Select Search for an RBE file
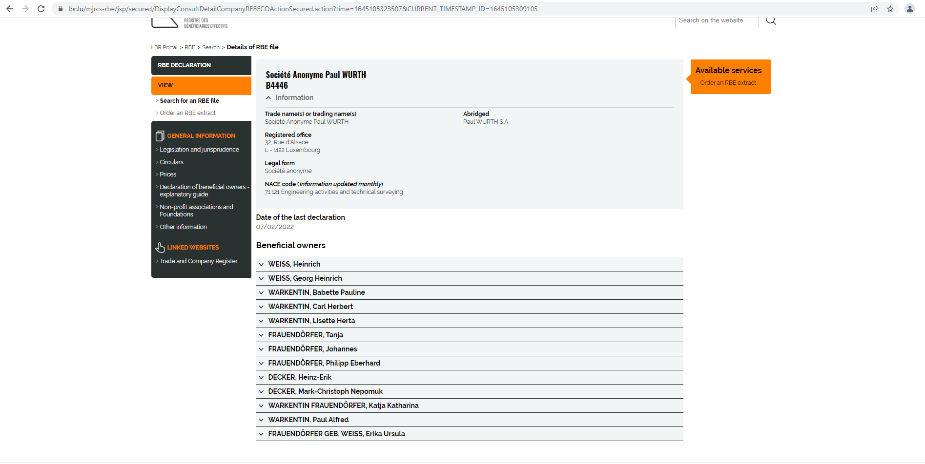The image size is (925, 464). (x=189, y=101)
